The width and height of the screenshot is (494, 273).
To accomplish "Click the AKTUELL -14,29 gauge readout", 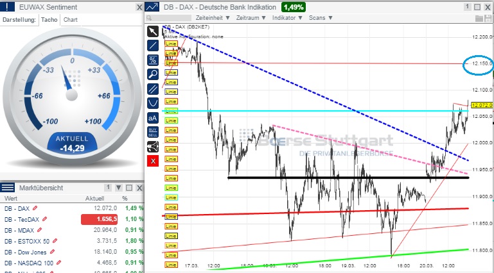I will (72, 144).
